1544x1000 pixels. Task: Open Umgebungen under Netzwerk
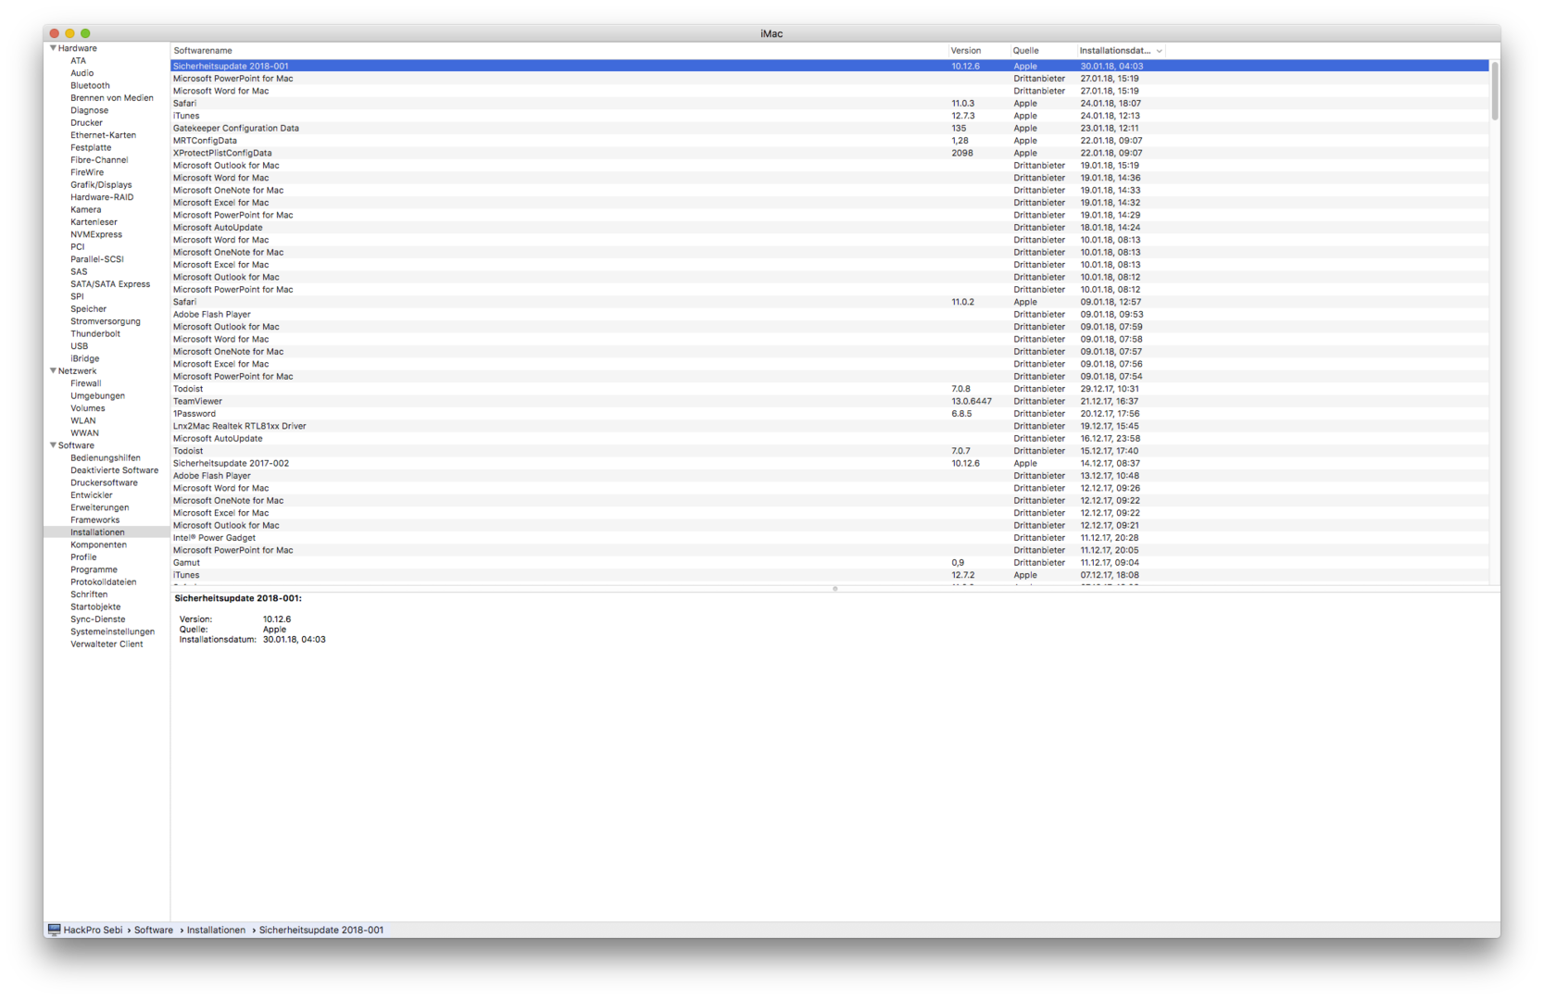click(x=97, y=396)
